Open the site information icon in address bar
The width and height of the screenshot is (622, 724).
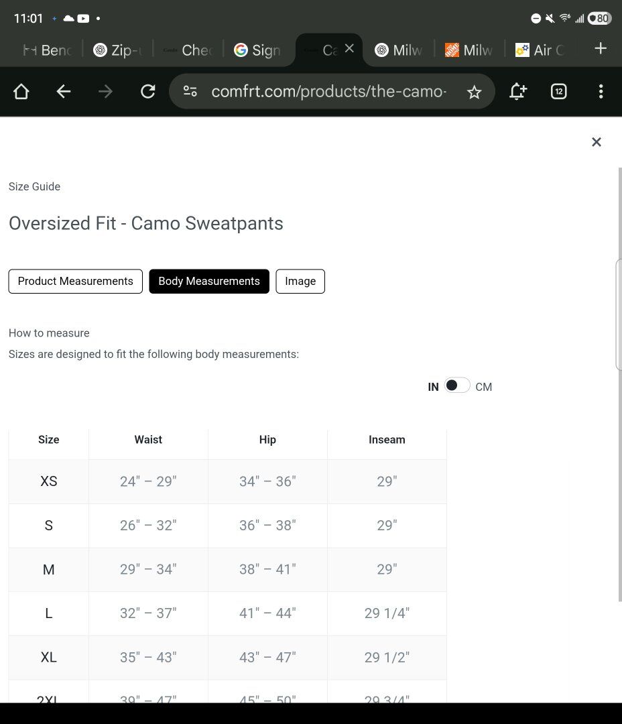[190, 92]
